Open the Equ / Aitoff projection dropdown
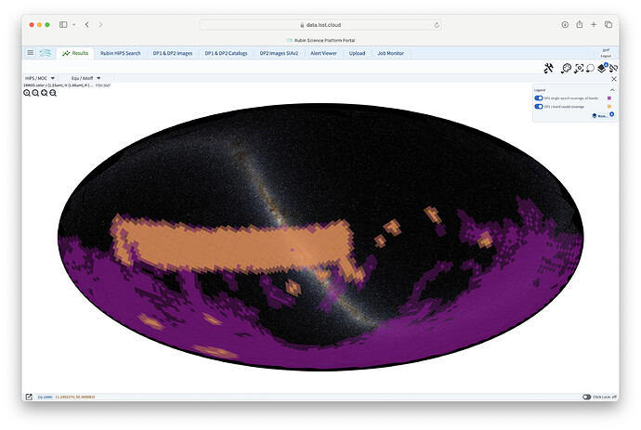Screen dimensions: 641x430 (x=85, y=78)
